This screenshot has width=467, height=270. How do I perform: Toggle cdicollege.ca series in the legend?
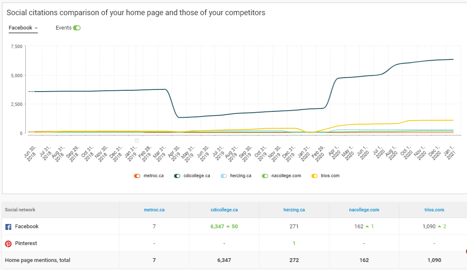click(x=177, y=176)
